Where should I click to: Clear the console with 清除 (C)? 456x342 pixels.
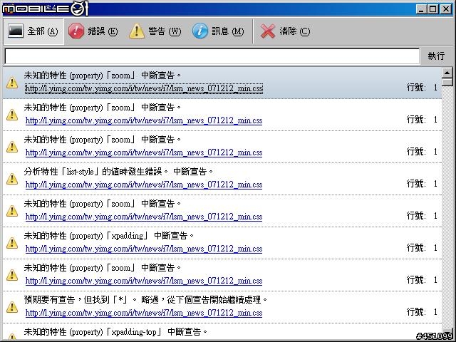tap(285, 31)
